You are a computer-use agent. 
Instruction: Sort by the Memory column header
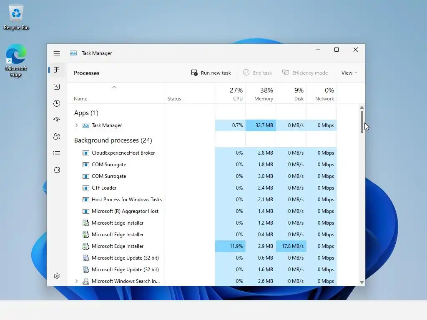point(261,94)
